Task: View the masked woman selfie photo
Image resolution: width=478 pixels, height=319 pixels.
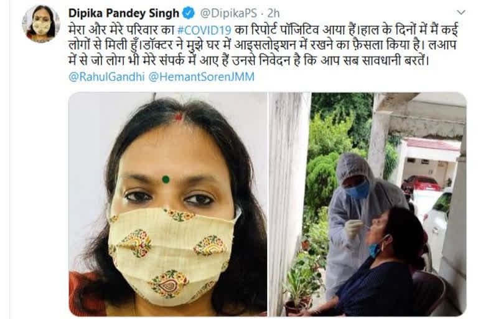Action: [167, 204]
